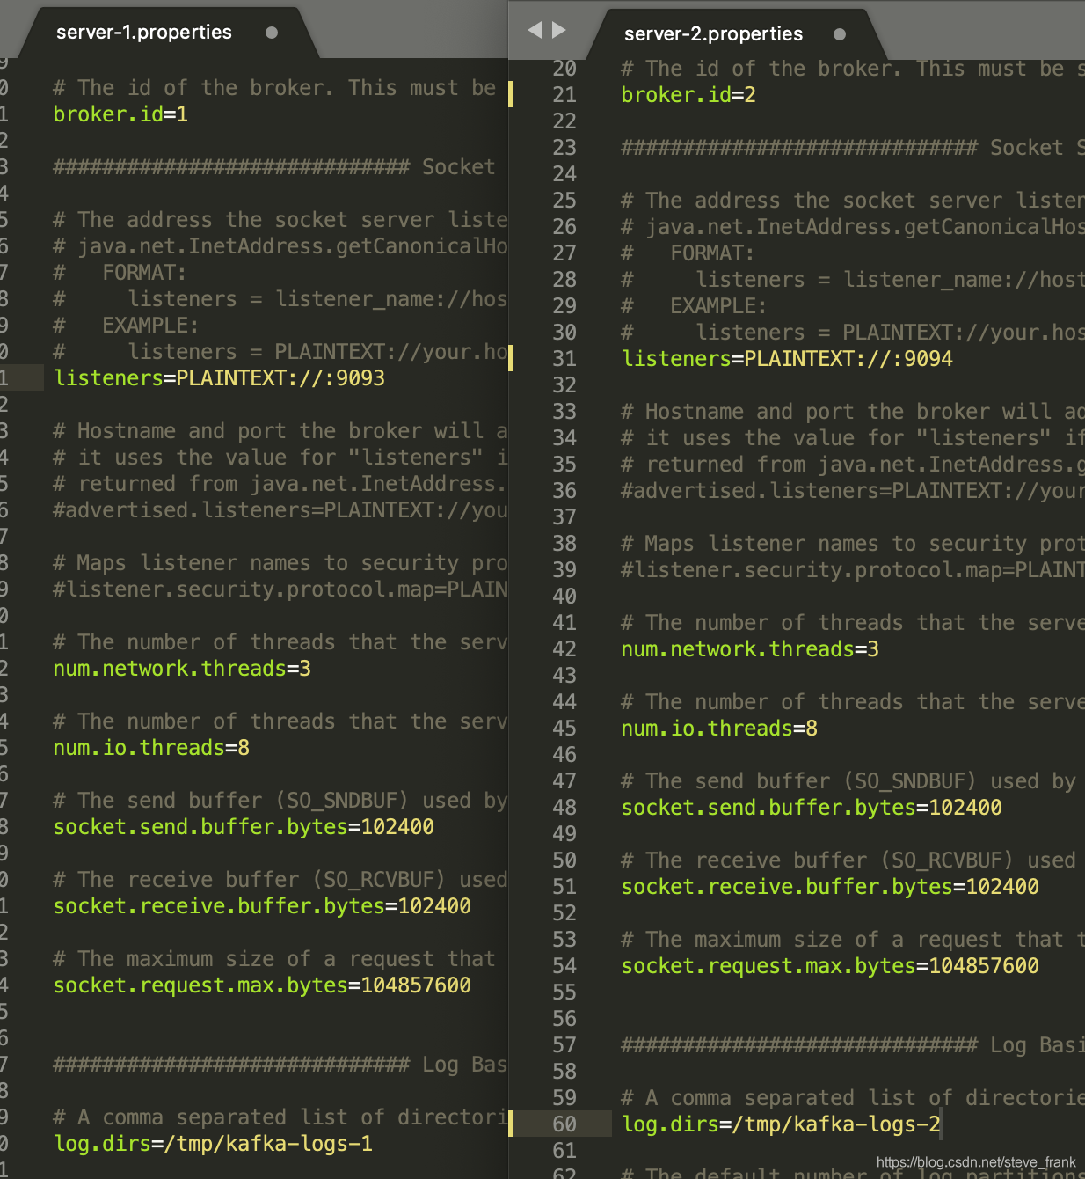Click '# The address the socket server' in server-2

853,201
